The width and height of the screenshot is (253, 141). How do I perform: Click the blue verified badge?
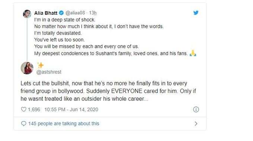click(x=61, y=13)
